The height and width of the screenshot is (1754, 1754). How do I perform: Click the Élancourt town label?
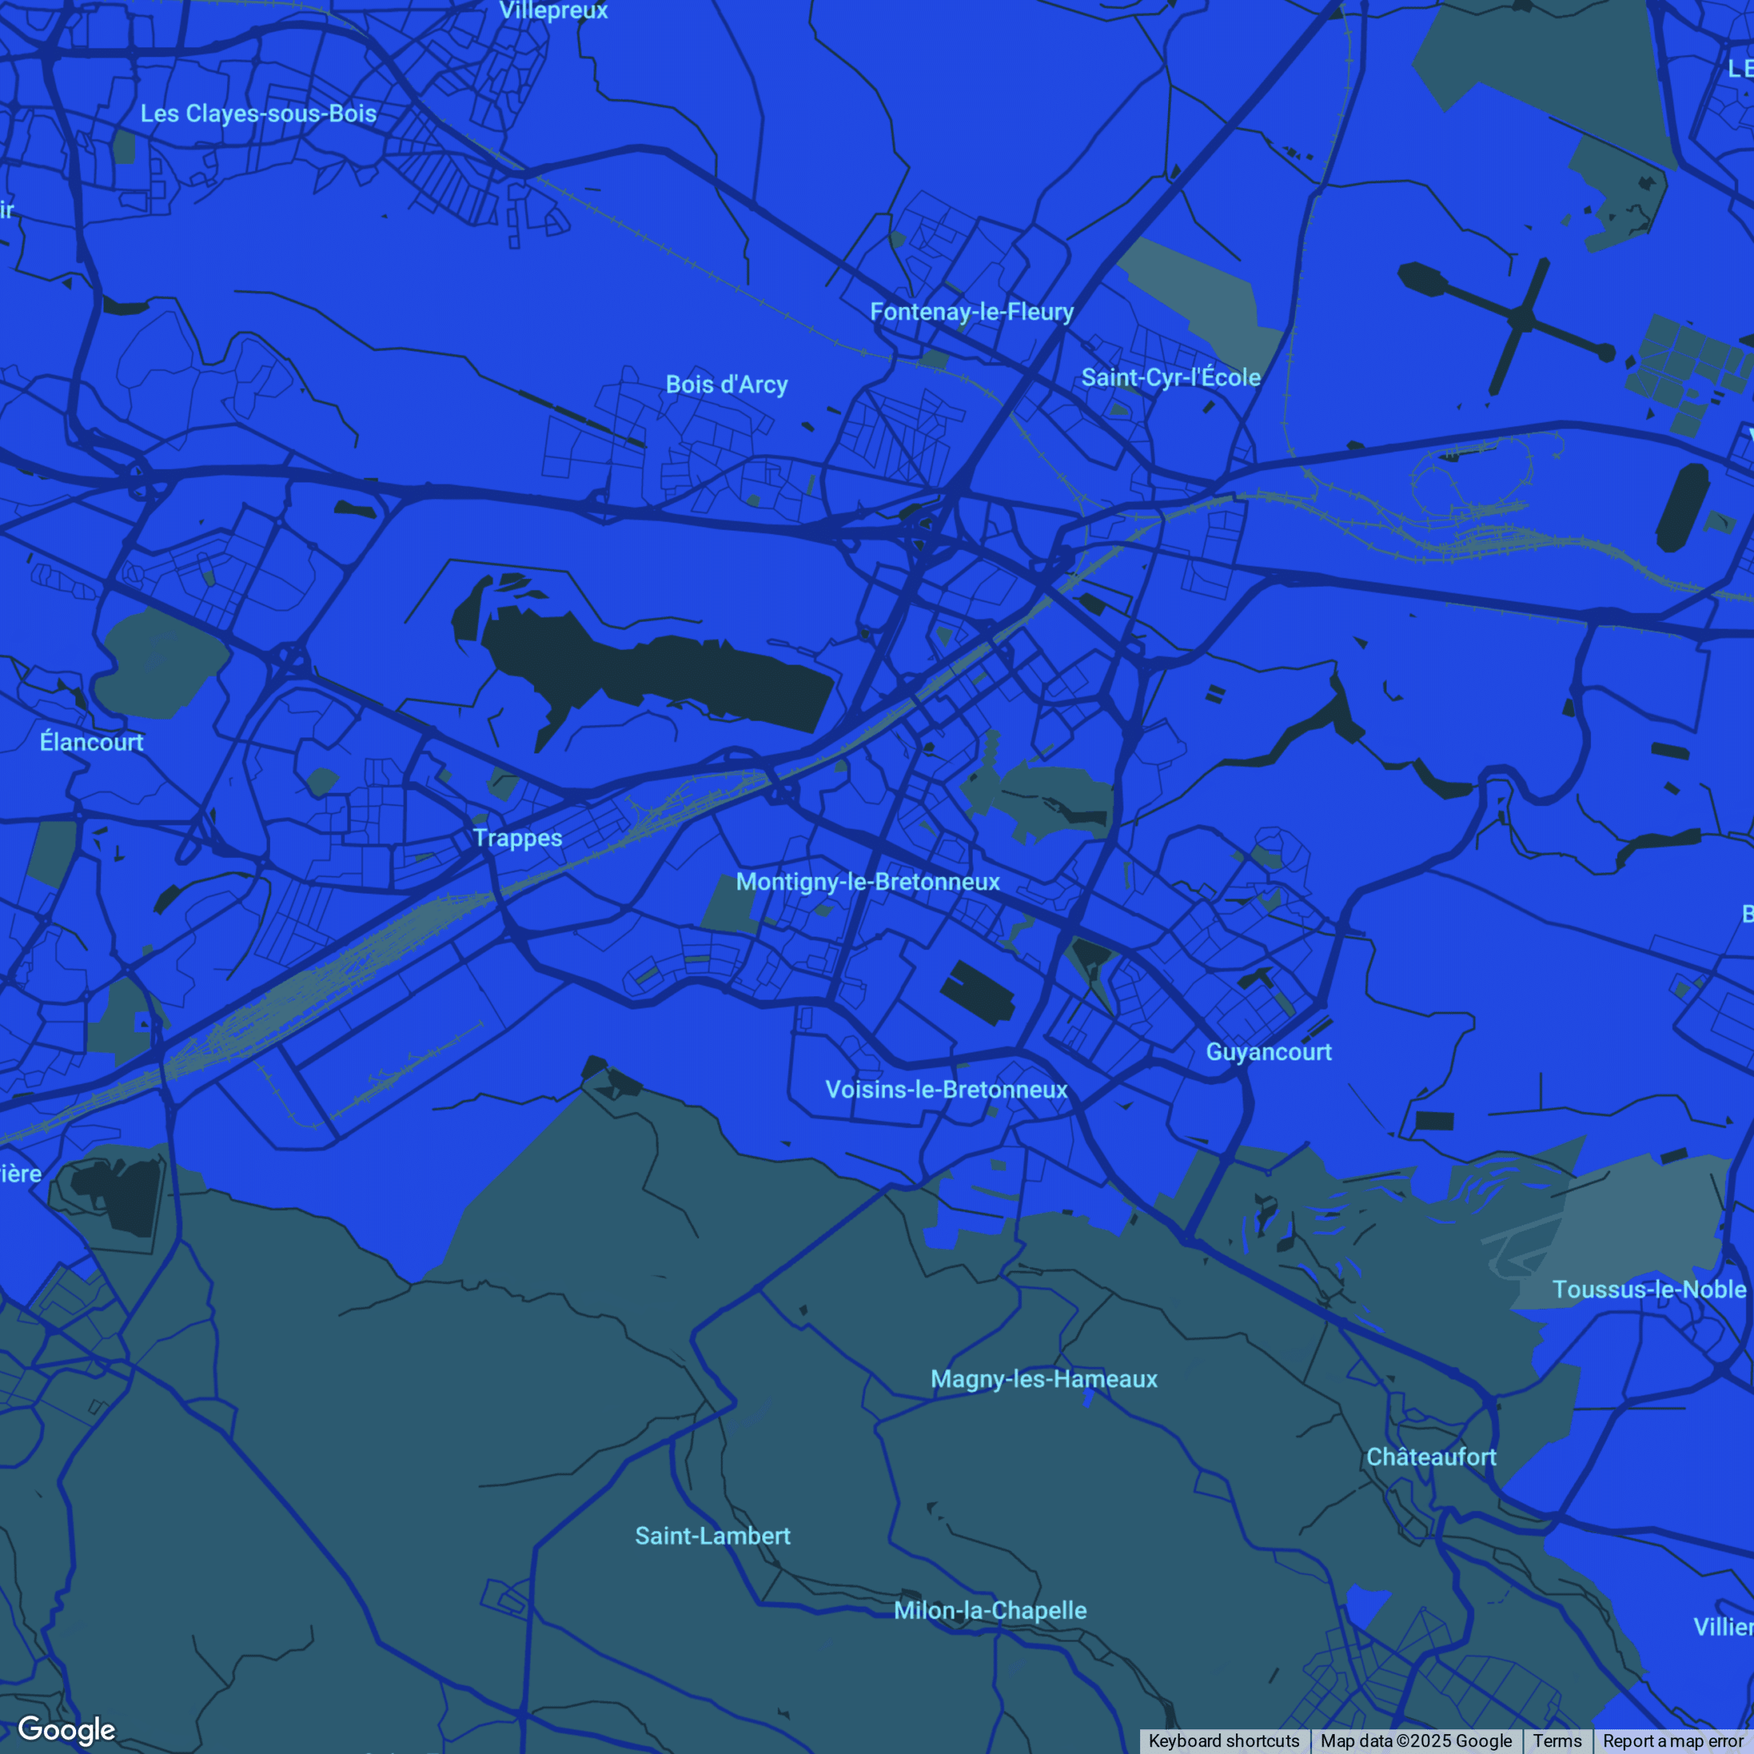pyautogui.click(x=92, y=742)
